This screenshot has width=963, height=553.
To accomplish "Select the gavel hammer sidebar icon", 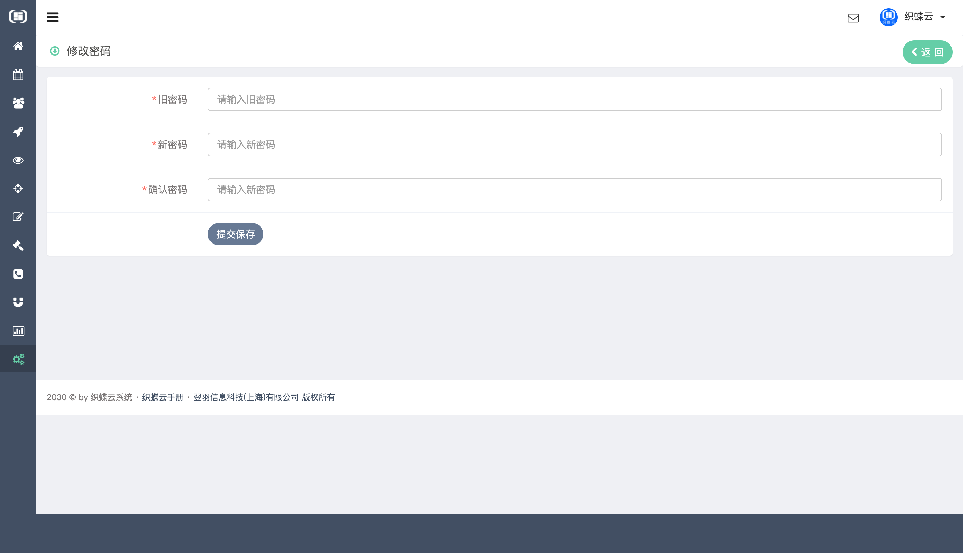I will tap(18, 245).
